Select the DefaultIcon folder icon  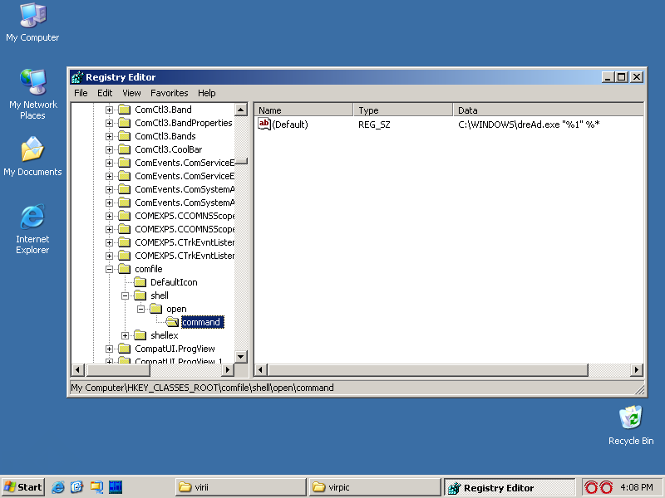click(x=140, y=282)
